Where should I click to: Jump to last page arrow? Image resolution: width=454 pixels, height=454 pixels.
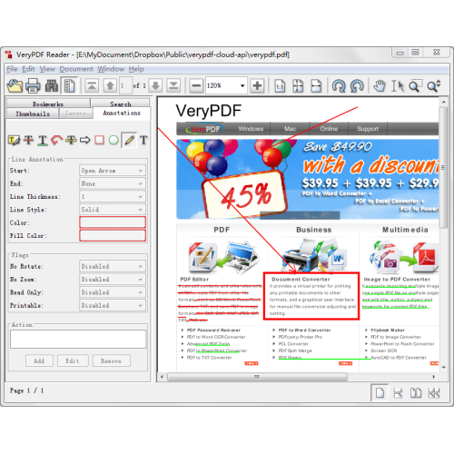pos(173,85)
